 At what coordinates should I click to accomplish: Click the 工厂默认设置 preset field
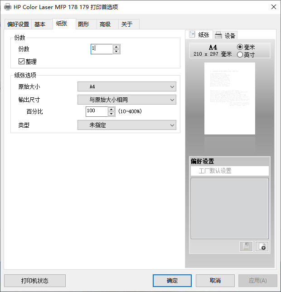(230, 171)
